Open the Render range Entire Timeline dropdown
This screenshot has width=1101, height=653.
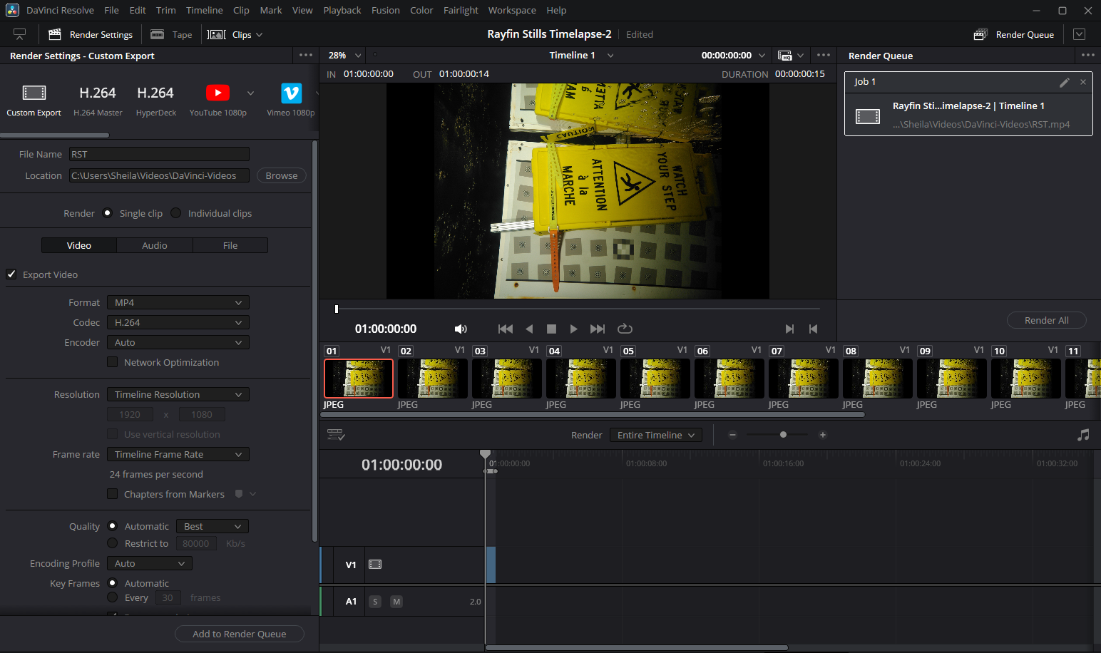tap(655, 435)
